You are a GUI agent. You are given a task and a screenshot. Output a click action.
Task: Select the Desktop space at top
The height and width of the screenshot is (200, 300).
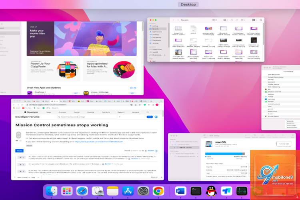[188, 4]
